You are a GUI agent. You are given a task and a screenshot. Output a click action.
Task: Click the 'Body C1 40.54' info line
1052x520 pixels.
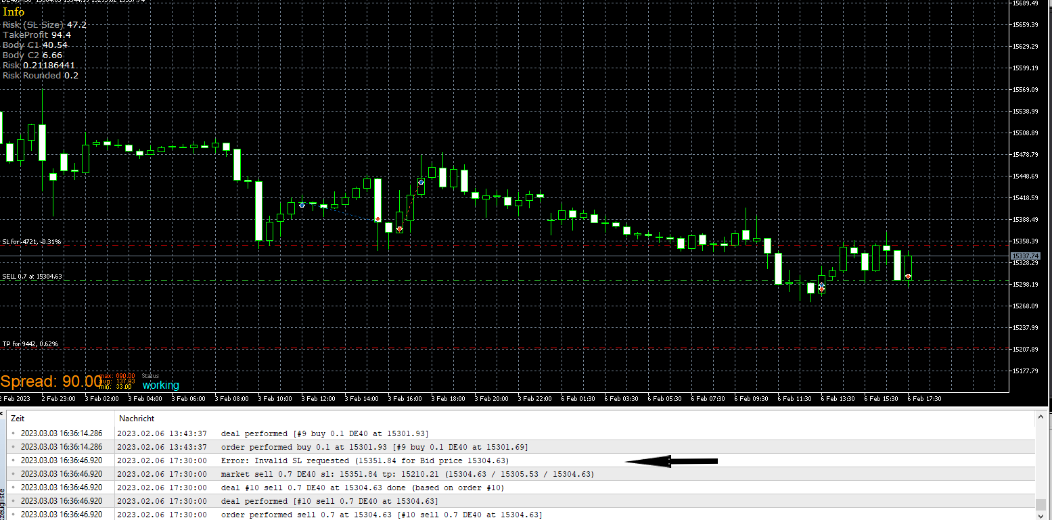point(35,45)
